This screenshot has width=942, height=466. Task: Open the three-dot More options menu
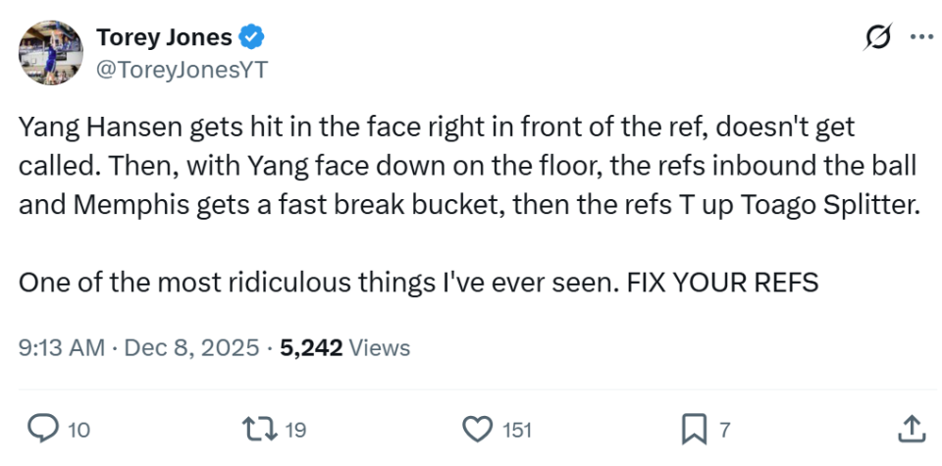[x=921, y=37]
